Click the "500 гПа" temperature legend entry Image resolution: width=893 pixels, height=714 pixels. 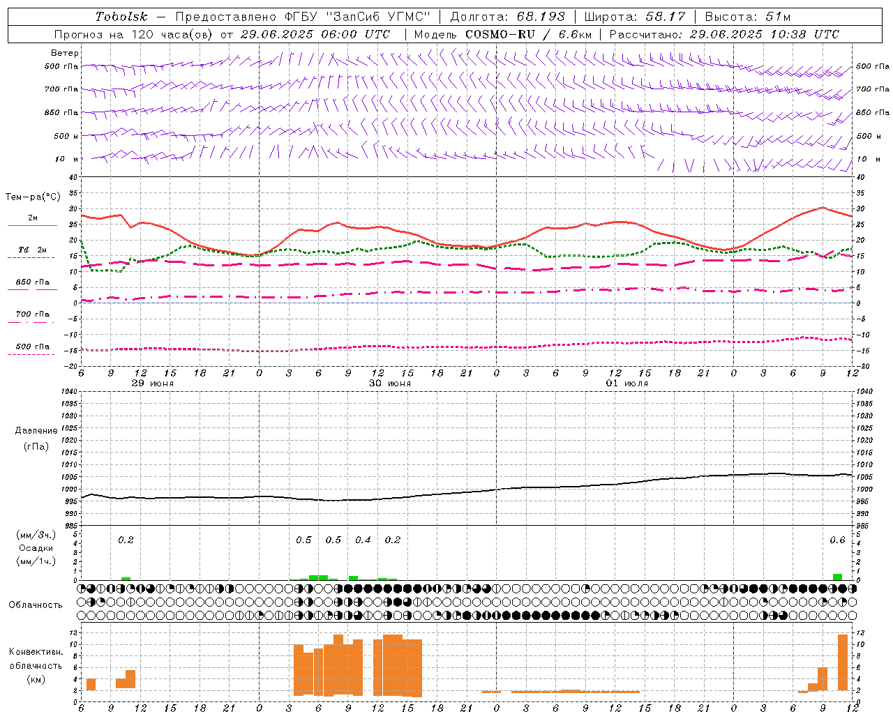coord(33,347)
